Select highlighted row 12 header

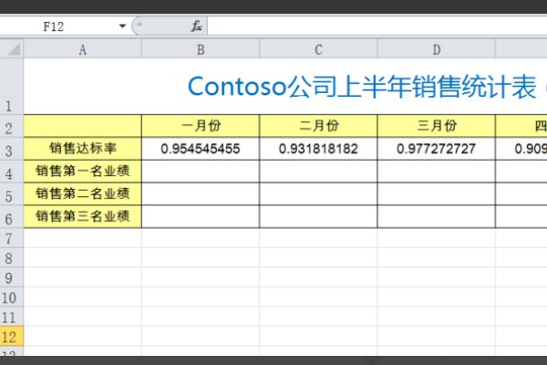click(x=12, y=337)
